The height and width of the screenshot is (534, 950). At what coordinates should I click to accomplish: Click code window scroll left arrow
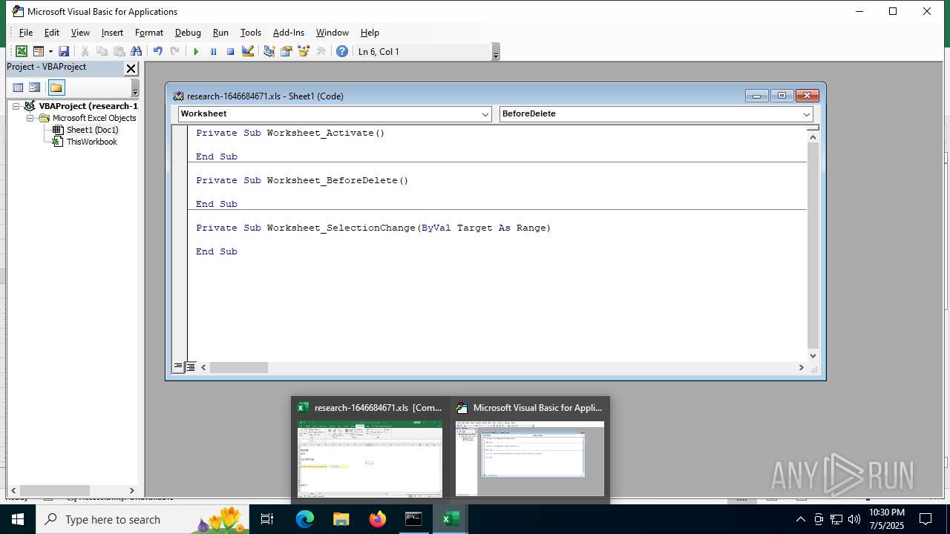(204, 367)
